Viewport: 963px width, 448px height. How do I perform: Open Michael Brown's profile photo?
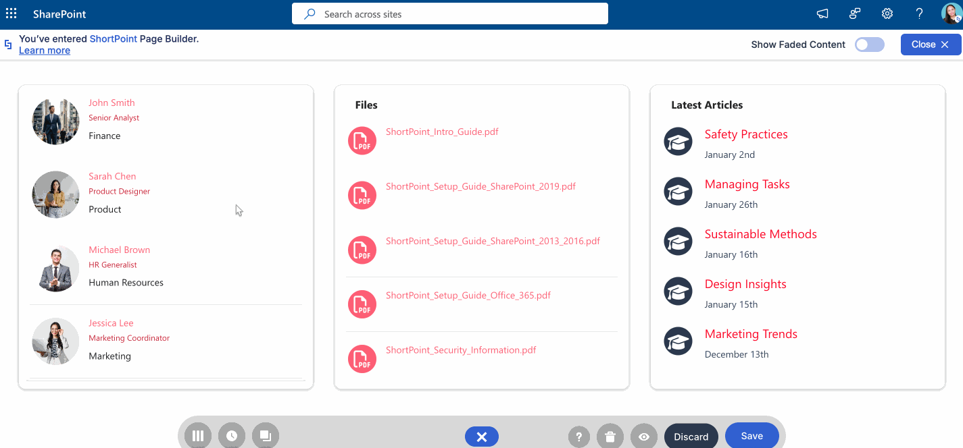(56, 268)
